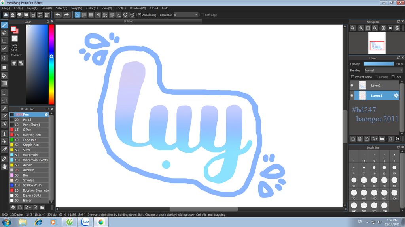Screen dimensions: 405x227
Task: Select the Watercolor (Wet) brush
Action: (29, 160)
